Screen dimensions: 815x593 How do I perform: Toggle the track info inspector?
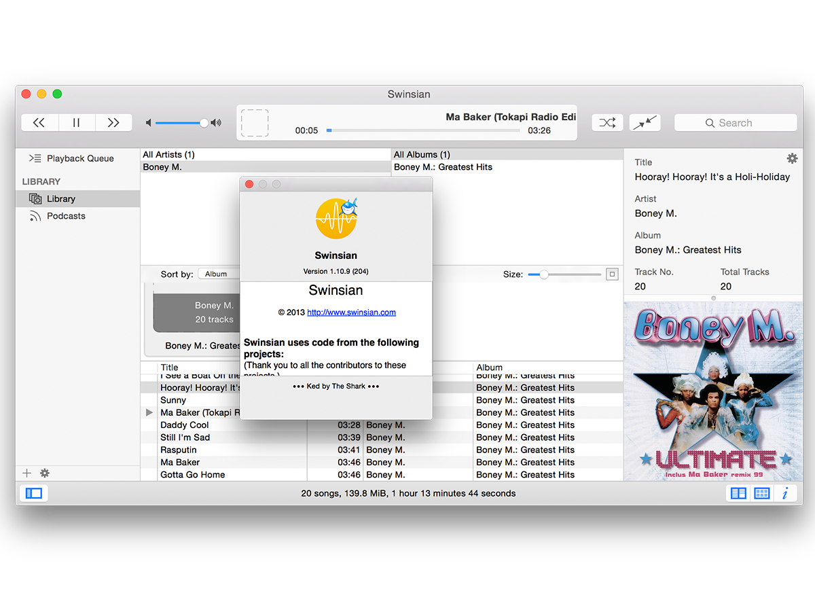(x=785, y=494)
